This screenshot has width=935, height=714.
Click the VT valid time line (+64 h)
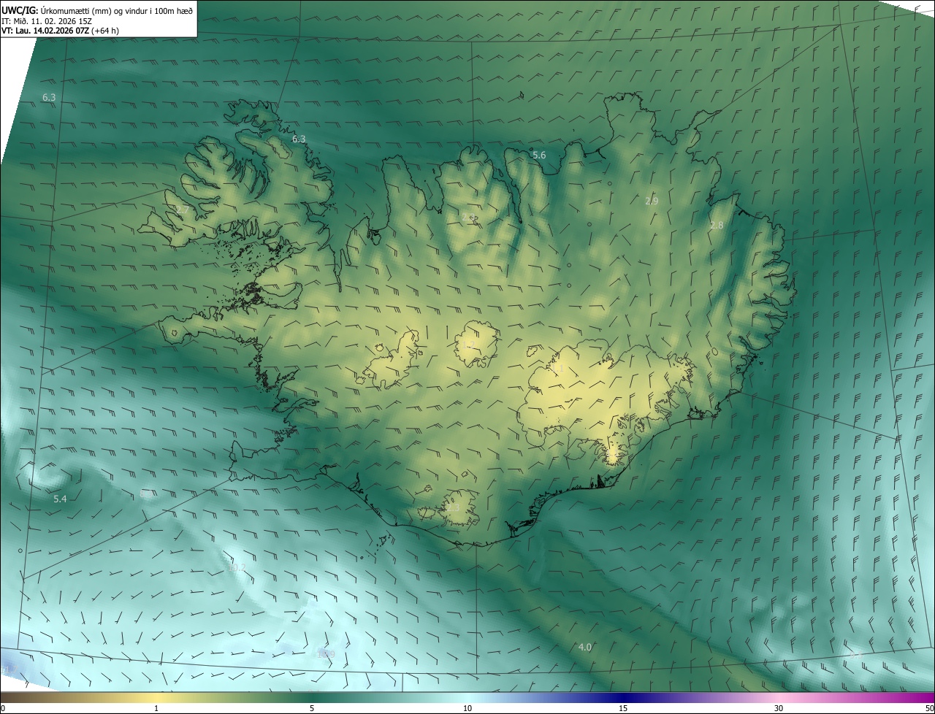point(60,31)
